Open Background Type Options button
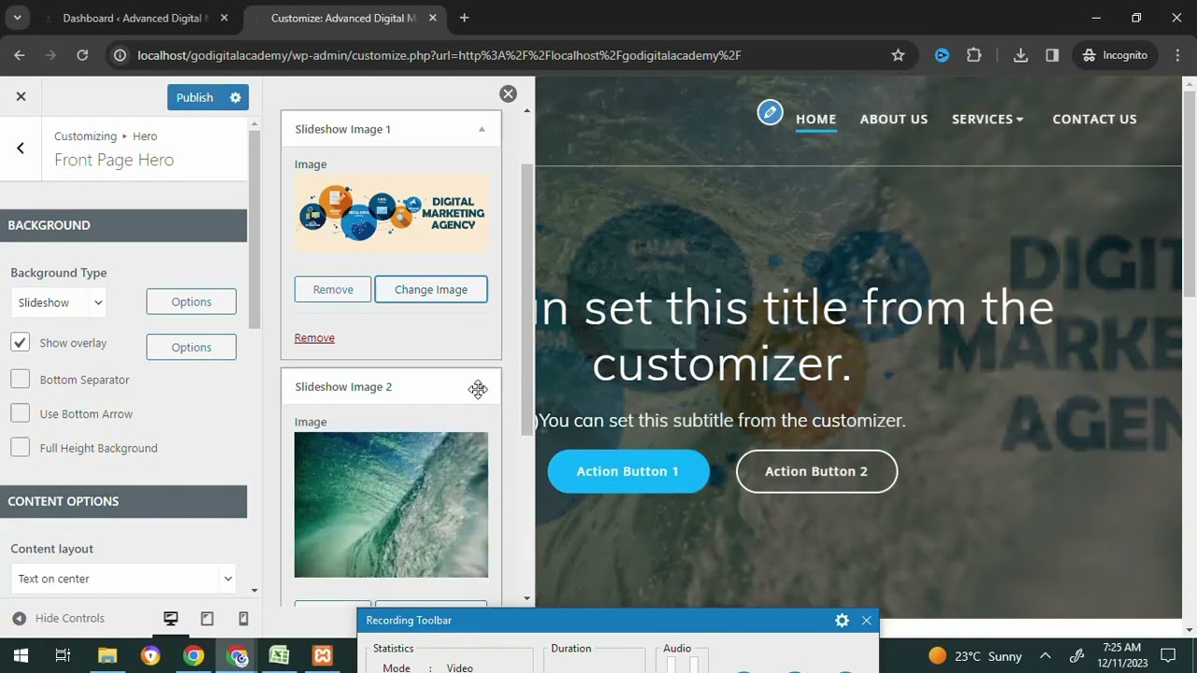 click(192, 302)
